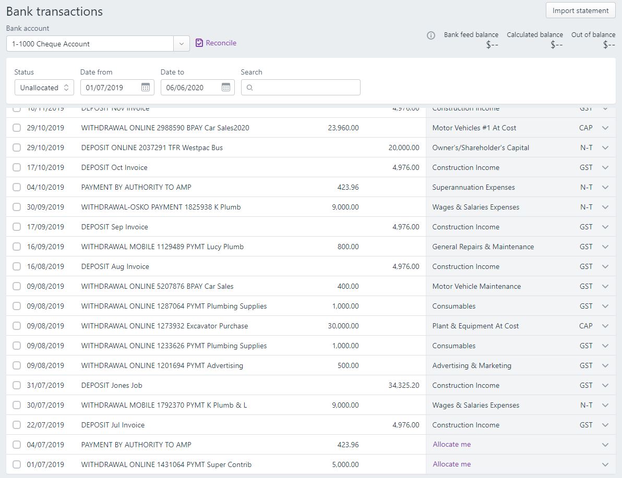Click Allocate me on the Super Contrib row

pyautogui.click(x=451, y=464)
